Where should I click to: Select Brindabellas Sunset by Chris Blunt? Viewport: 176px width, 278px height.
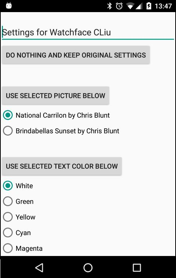point(61,131)
